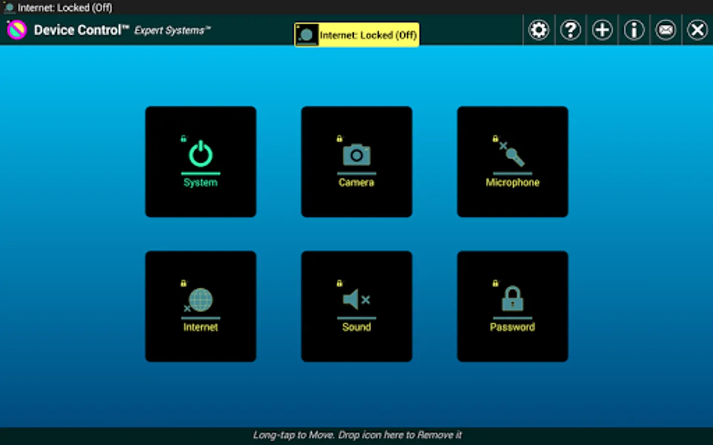Image resolution: width=713 pixels, height=445 pixels.
Task: Close the app with the X icon
Action: 697,30
